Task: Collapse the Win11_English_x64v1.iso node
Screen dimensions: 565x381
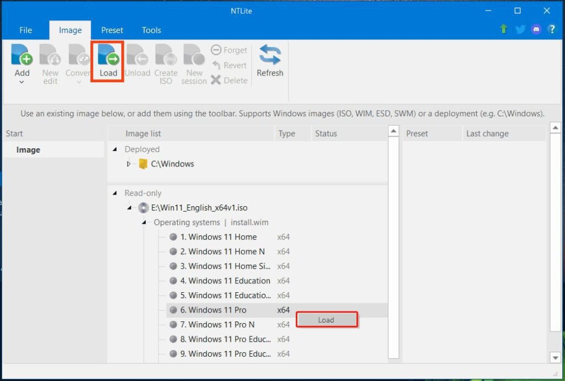Action: click(129, 208)
